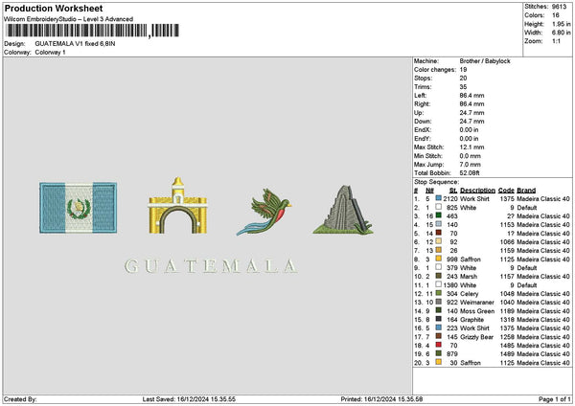The width and height of the screenshot is (575, 406).
Task: Click the Max Stitch value 12.1 mm
Action: click(x=471, y=147)
